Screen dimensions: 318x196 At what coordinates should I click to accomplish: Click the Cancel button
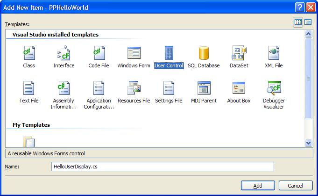296,185
